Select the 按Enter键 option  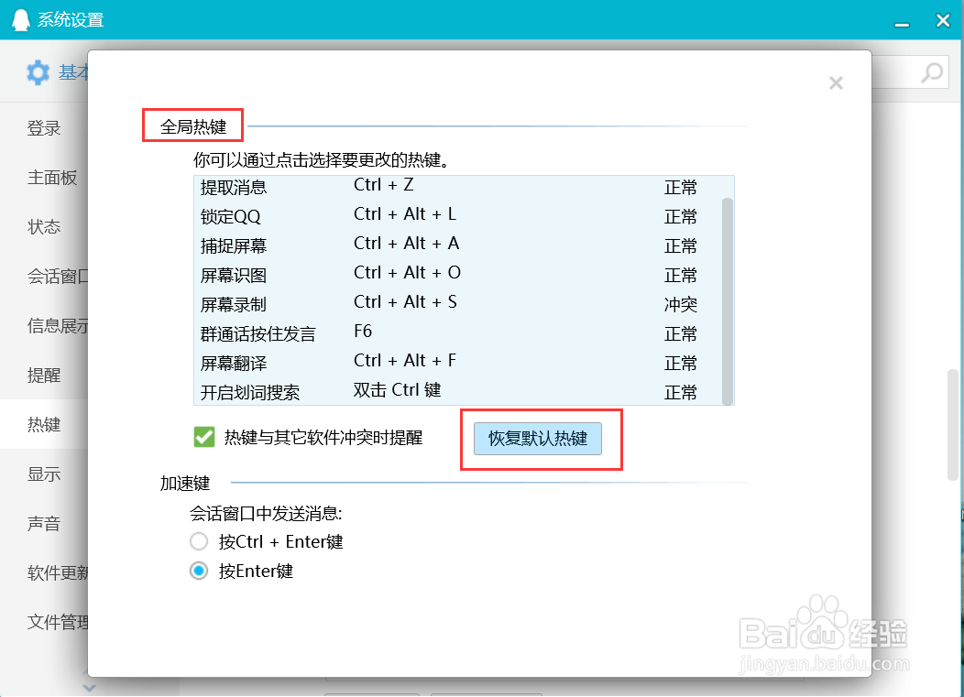tap(199, 571)
